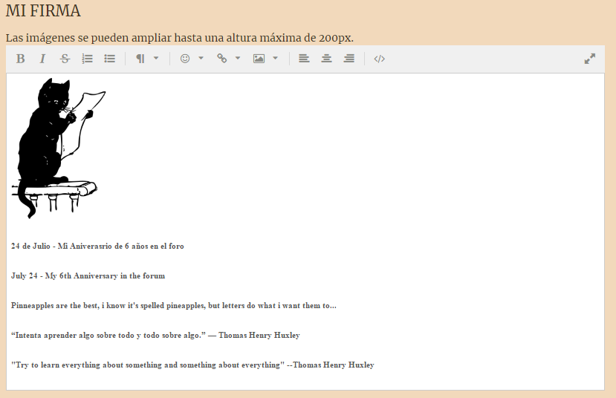Align text to the right
Viewport: 616px width, 398px height.
click(x=348, y=59)
